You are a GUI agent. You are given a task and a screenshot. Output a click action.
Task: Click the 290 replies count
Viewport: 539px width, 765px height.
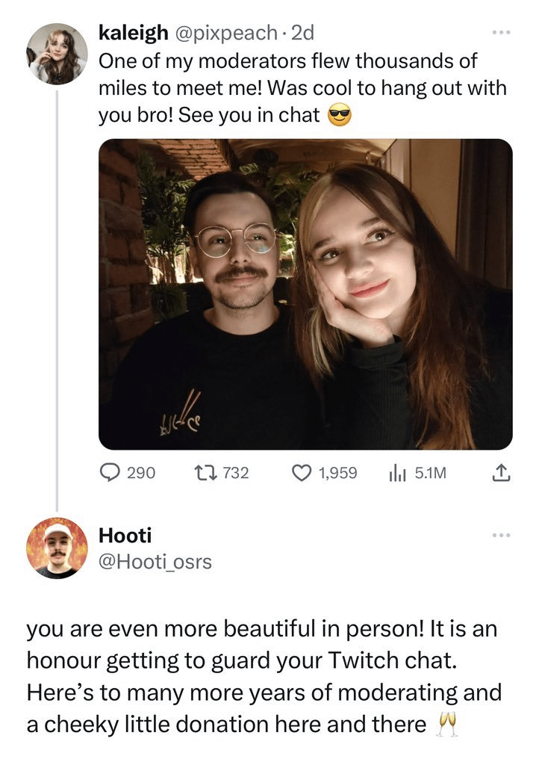[141, 473]
